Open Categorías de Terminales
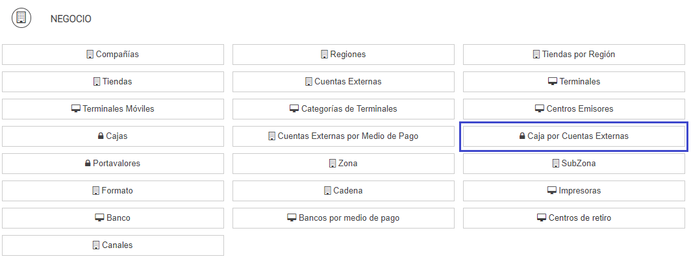Viewport: 691px width, 261px height. pos(343,109)
